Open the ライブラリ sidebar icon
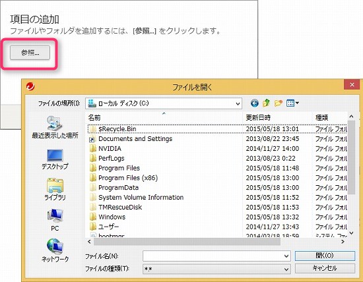 point(55,189)
